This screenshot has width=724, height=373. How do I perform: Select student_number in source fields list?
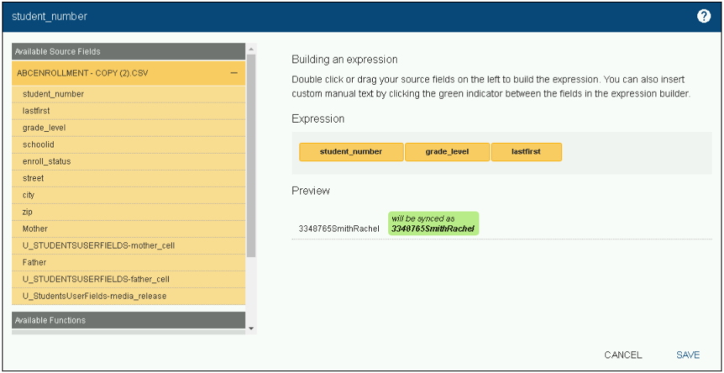(x=54, y=94)
